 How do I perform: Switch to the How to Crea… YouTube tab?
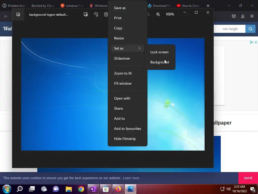(188, 6)
